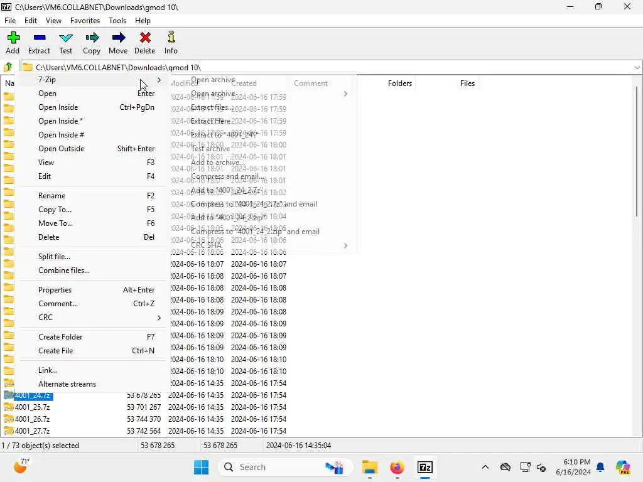Open File Explorer from the taskbar
This screenshot has width=643, height=482.
tap(369, 467)
